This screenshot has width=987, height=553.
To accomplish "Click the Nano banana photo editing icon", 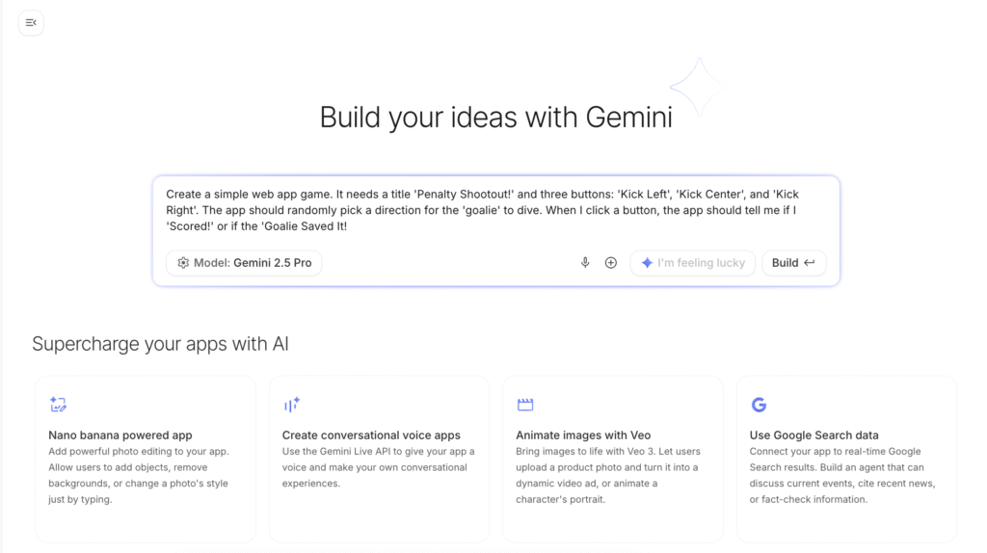I will pos(58,405).
